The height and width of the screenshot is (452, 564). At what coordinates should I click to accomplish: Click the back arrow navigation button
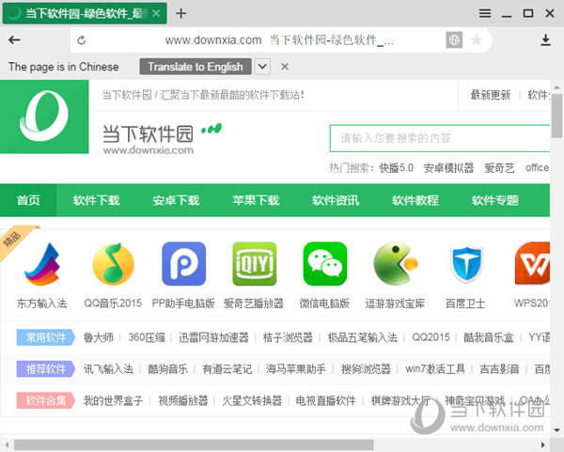point(14,39)
